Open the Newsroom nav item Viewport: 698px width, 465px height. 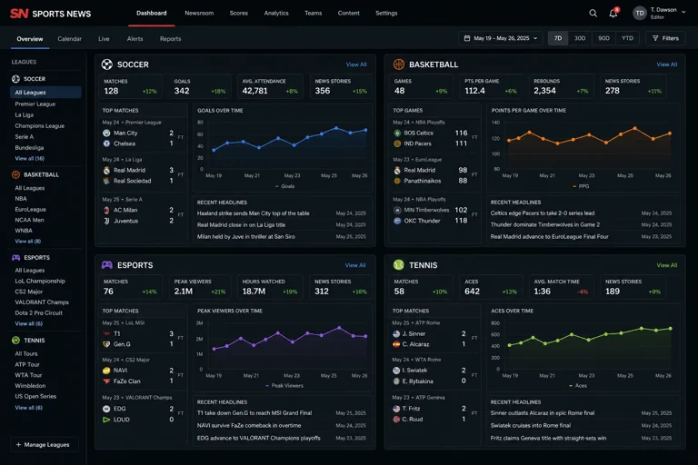pos(199,14)
